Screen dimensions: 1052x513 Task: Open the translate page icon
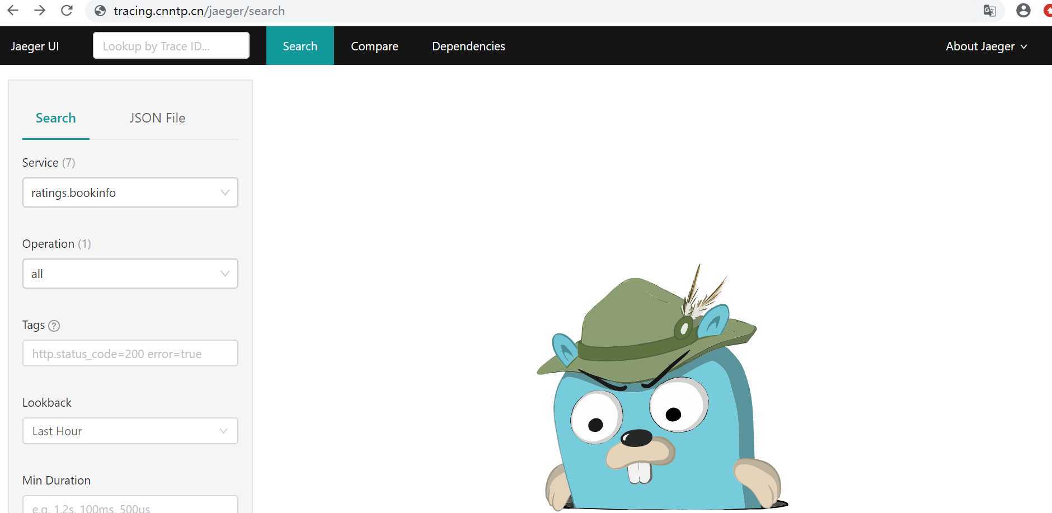989,11
